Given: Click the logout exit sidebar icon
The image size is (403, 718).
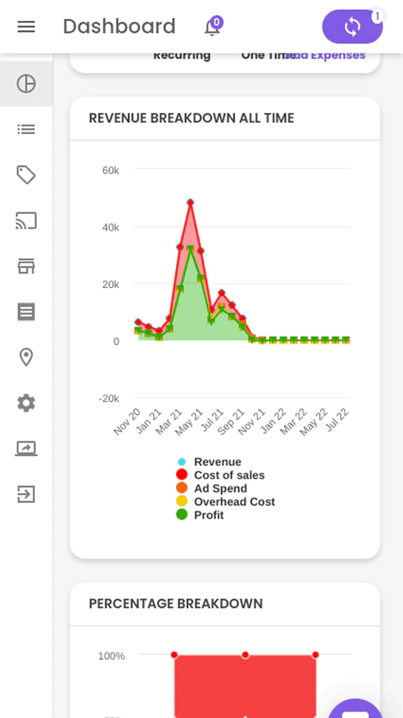Looking at the screenshot, I should [x=26, y=494].
